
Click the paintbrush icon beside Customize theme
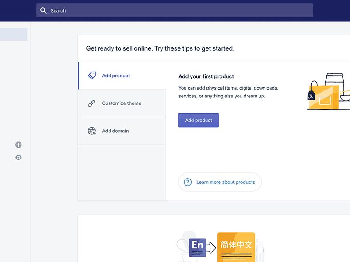pos(92,103)
